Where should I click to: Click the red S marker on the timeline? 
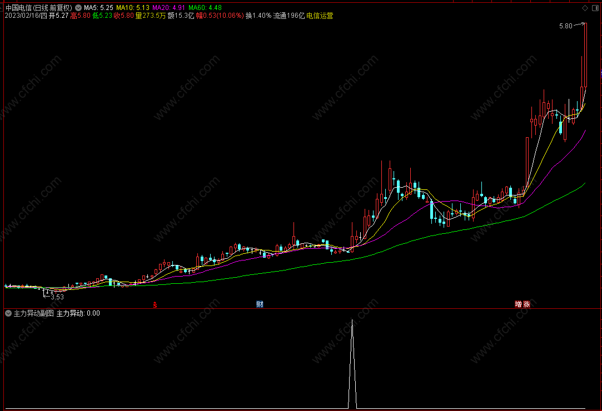click(x=155, y=305)
